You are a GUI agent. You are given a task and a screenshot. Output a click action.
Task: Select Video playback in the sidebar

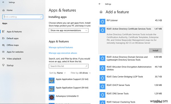14,59
